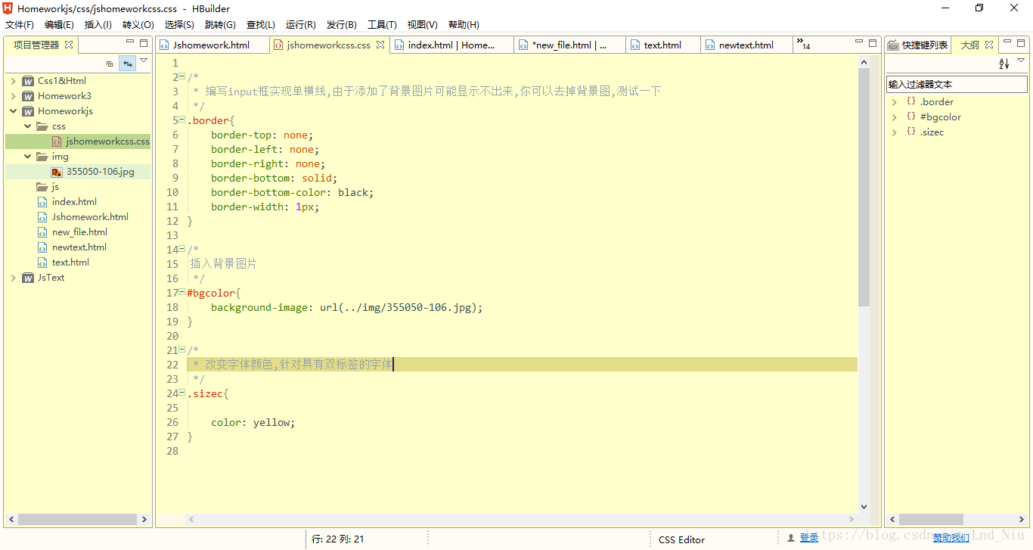Select the 355050-106.jpg image file
1033x550 pixels.
100,172
